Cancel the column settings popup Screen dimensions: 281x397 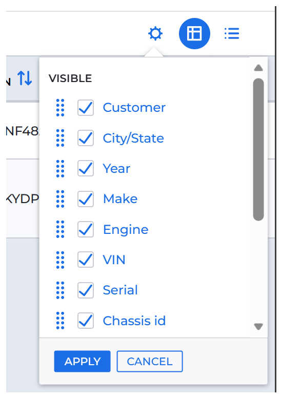pyautogui.click(x=150, y=361)
